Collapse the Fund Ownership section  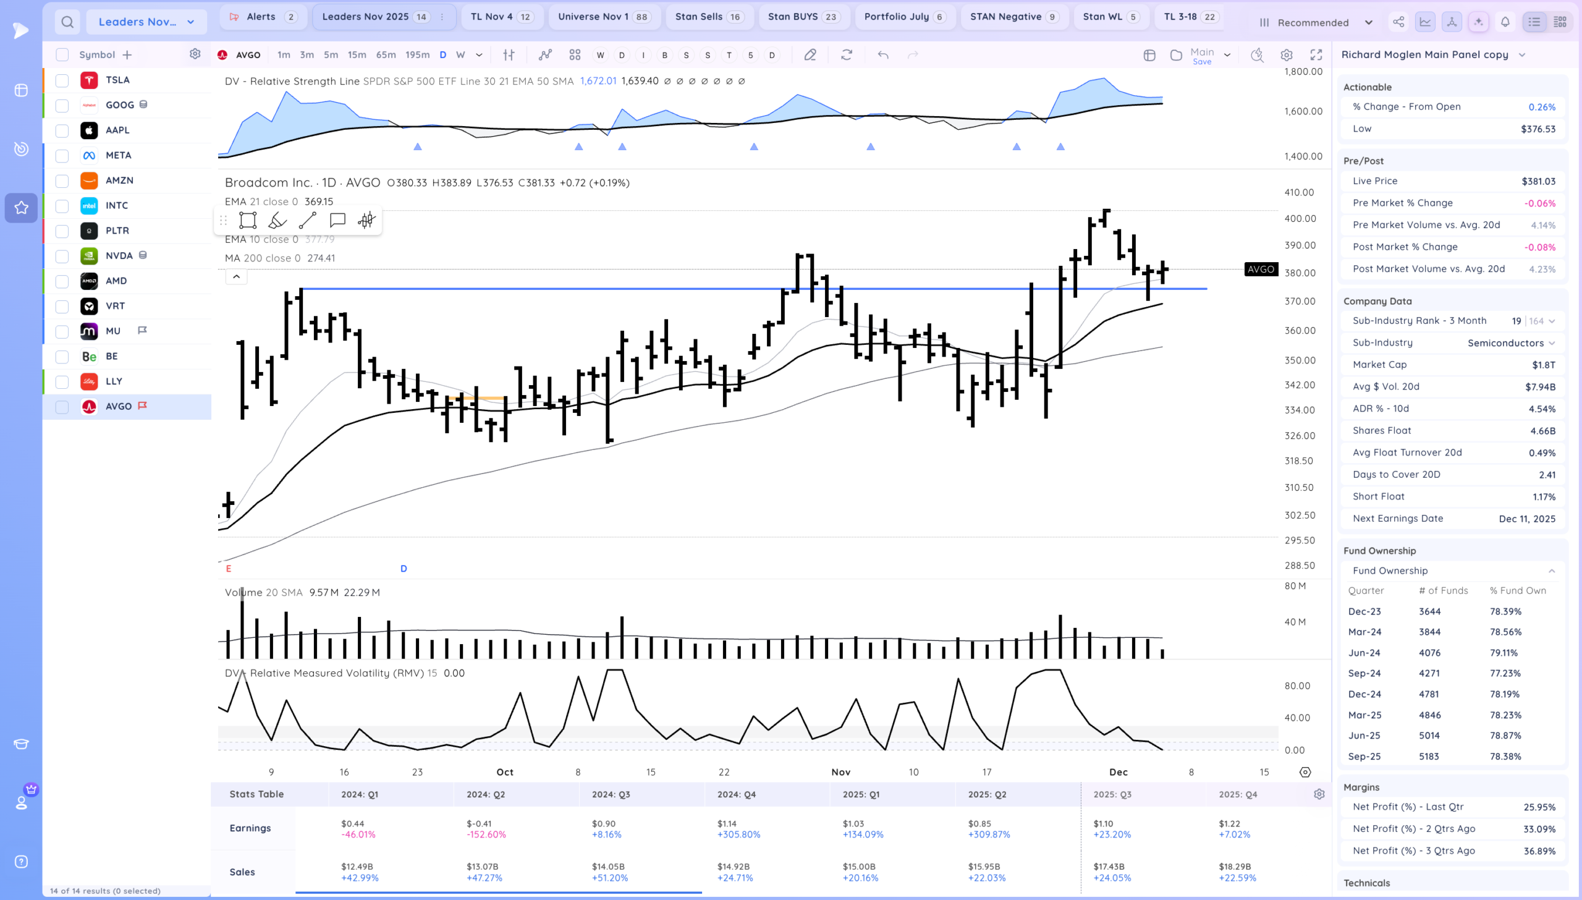pyautogui.click(x=1552, y=571)
